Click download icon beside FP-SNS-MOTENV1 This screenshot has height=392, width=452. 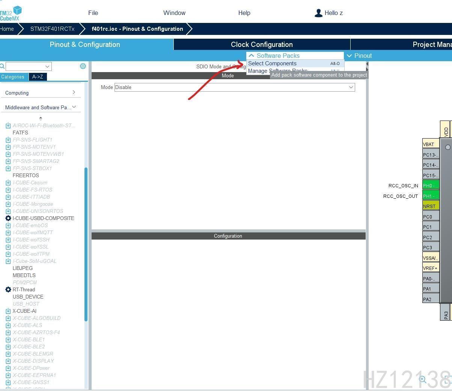coord(8,147)
